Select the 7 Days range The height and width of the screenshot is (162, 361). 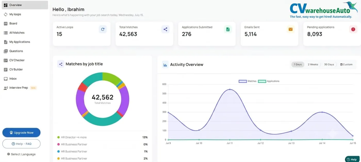298,64
